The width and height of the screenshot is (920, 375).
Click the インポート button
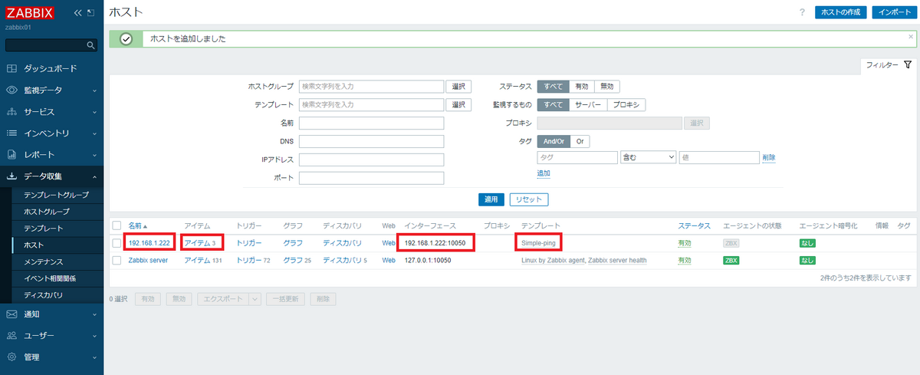[895, 13]
